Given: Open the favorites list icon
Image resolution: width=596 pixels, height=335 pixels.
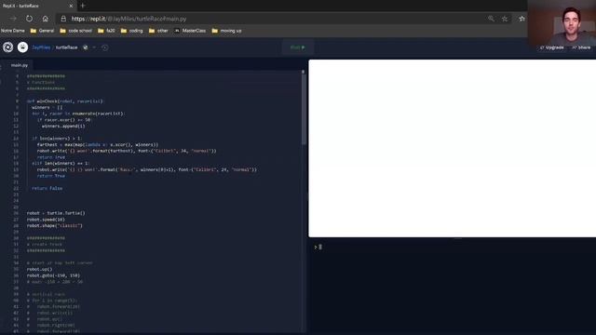Looking at the screenshot, I should [521, 19].
